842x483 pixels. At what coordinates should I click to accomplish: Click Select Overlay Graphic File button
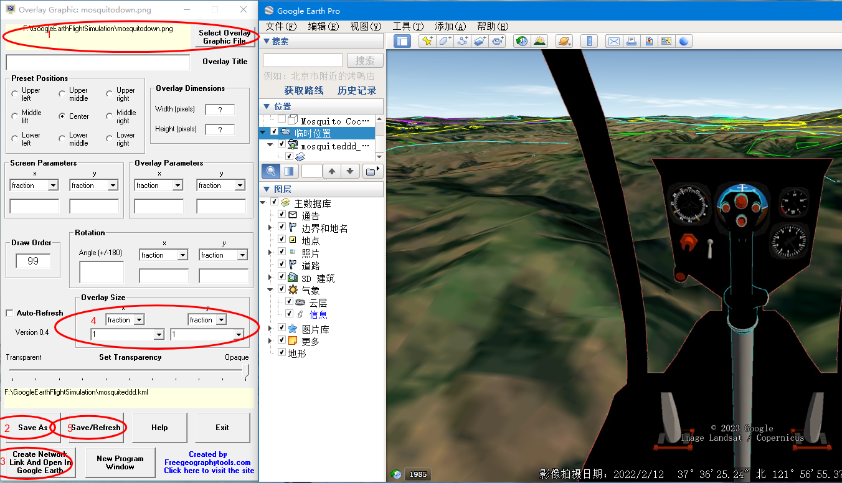[224, 37]
